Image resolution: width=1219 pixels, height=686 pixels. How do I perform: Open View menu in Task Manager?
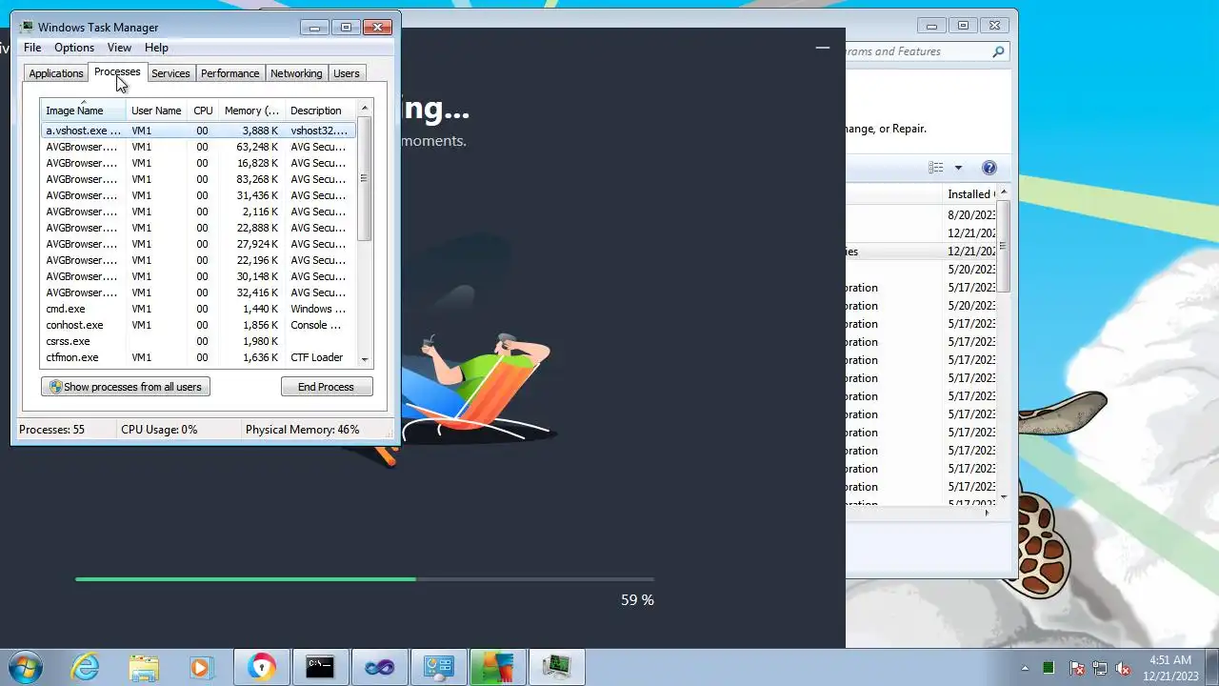pos(119,48)
